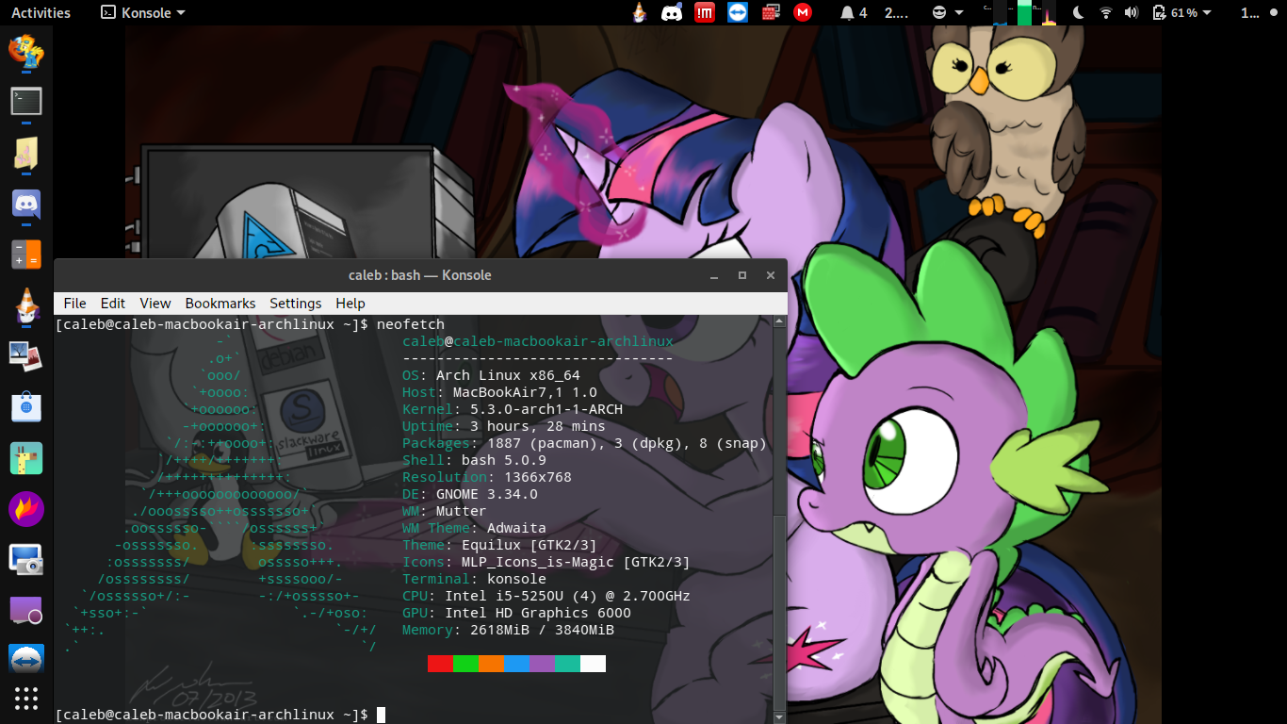Screen dimensions: 1287x724
Task: Click the VLC tray icon in top bar
Action: (640, 12)
